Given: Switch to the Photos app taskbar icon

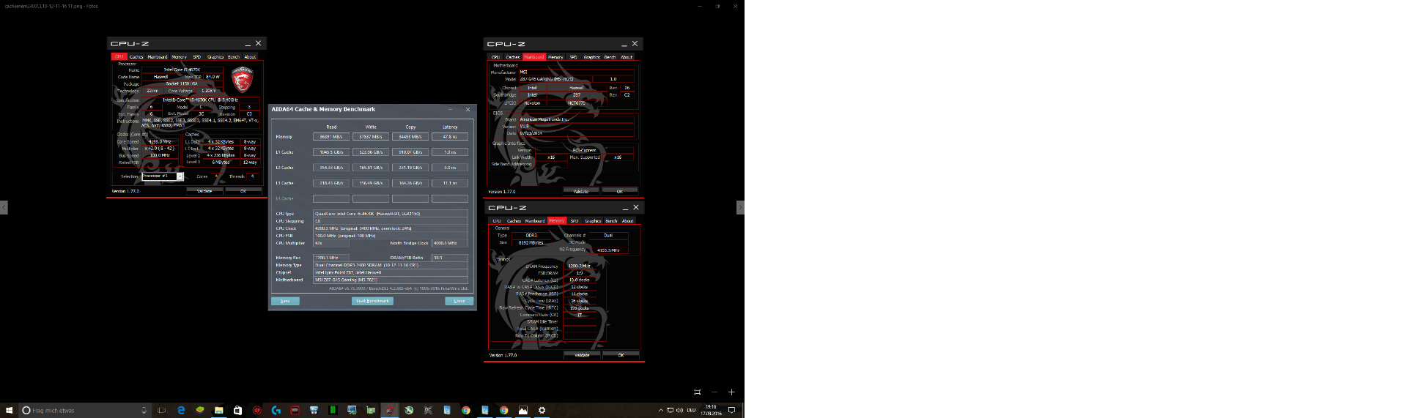Looking at the screenshot, I should [x=522, y=411].
